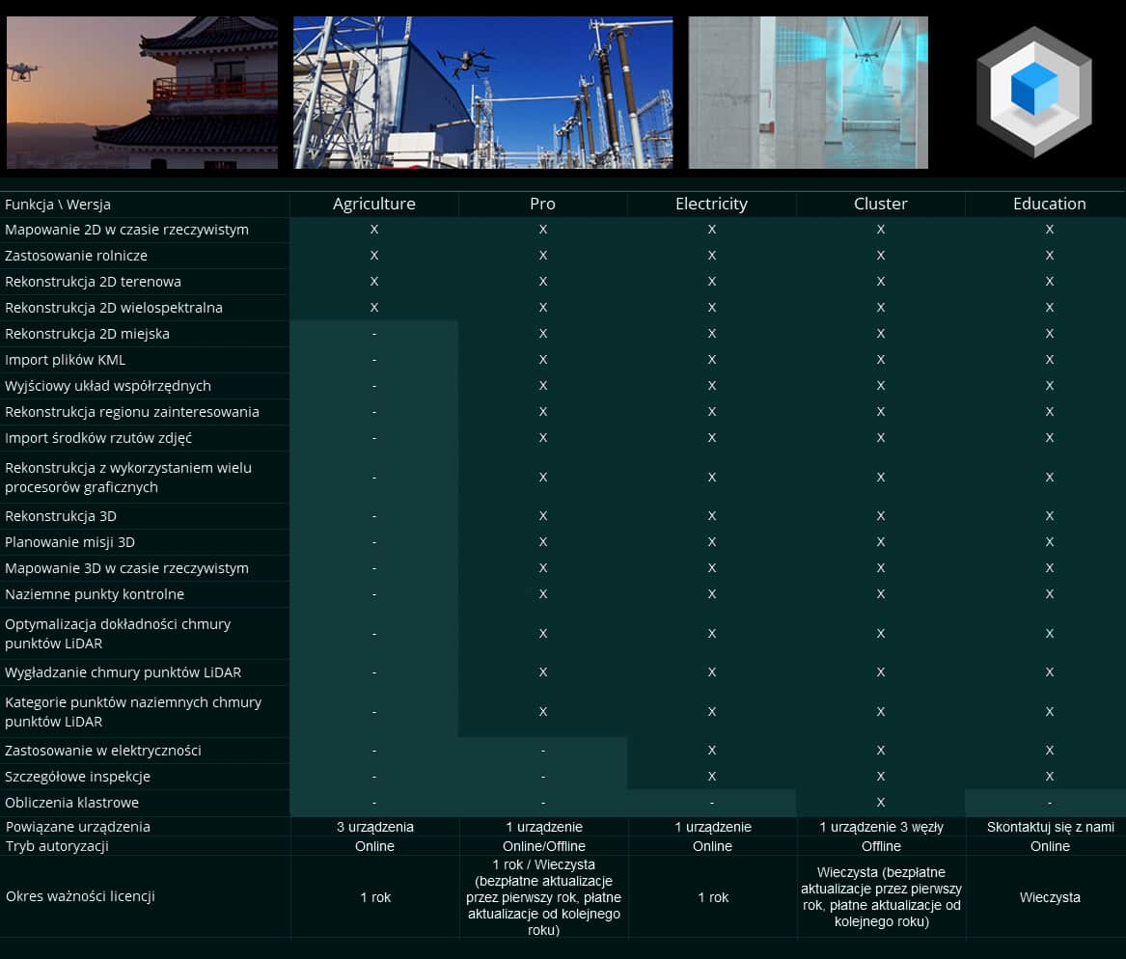Select the 'Rekonstrukcja 3D' row label

click(61, 516)
